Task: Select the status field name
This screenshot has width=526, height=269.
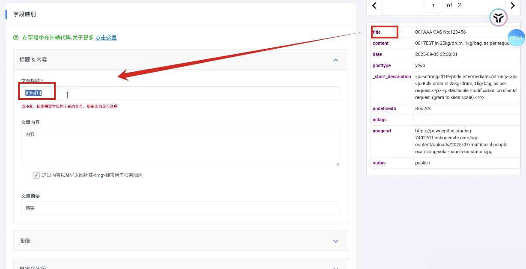Action: click(x=379, y=163)
